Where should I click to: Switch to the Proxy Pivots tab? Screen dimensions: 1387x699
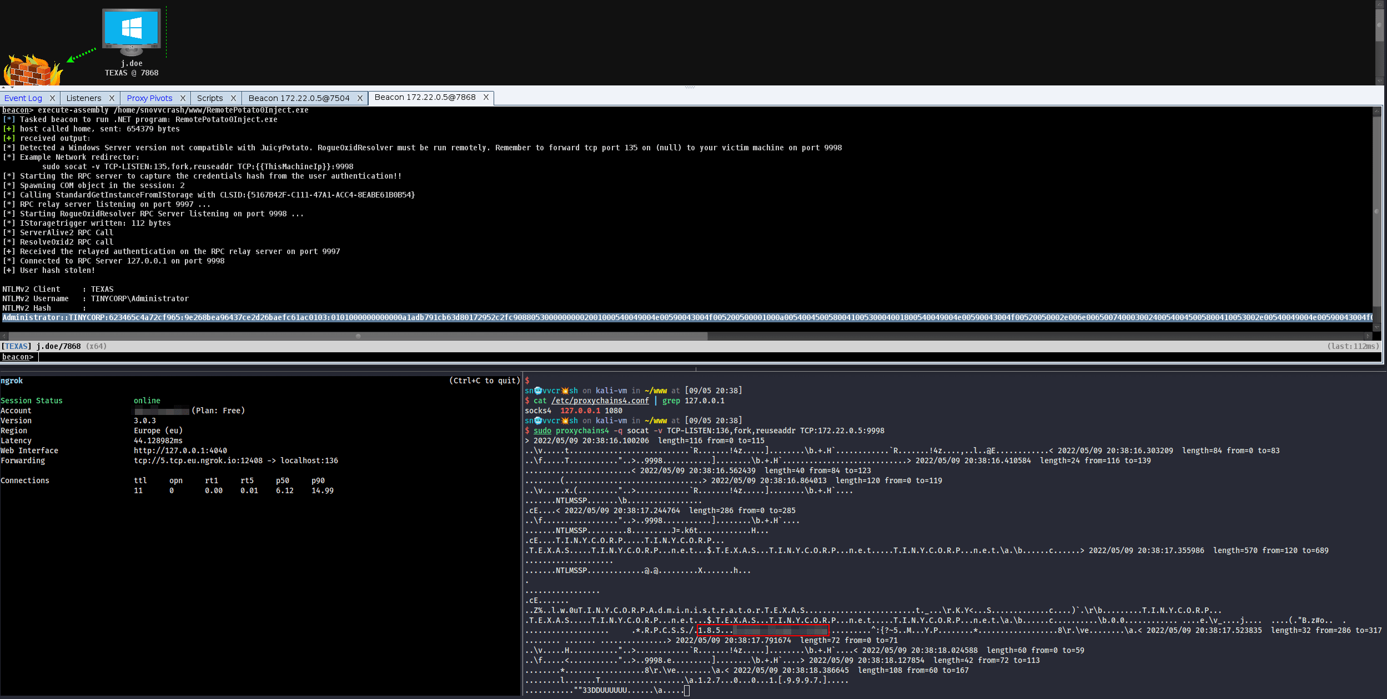tap(149, 98)
